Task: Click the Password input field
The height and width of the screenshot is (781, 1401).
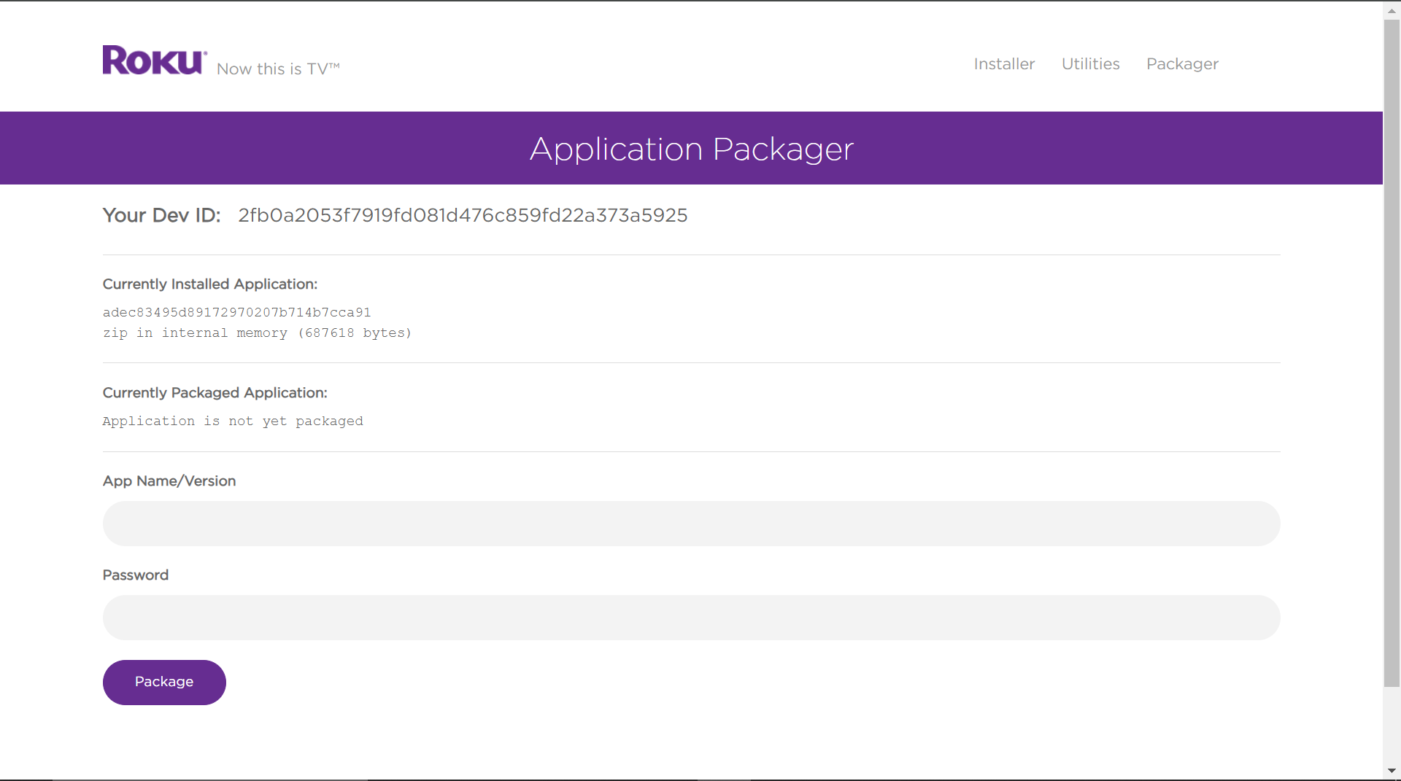Action: [x=690, y=617]
